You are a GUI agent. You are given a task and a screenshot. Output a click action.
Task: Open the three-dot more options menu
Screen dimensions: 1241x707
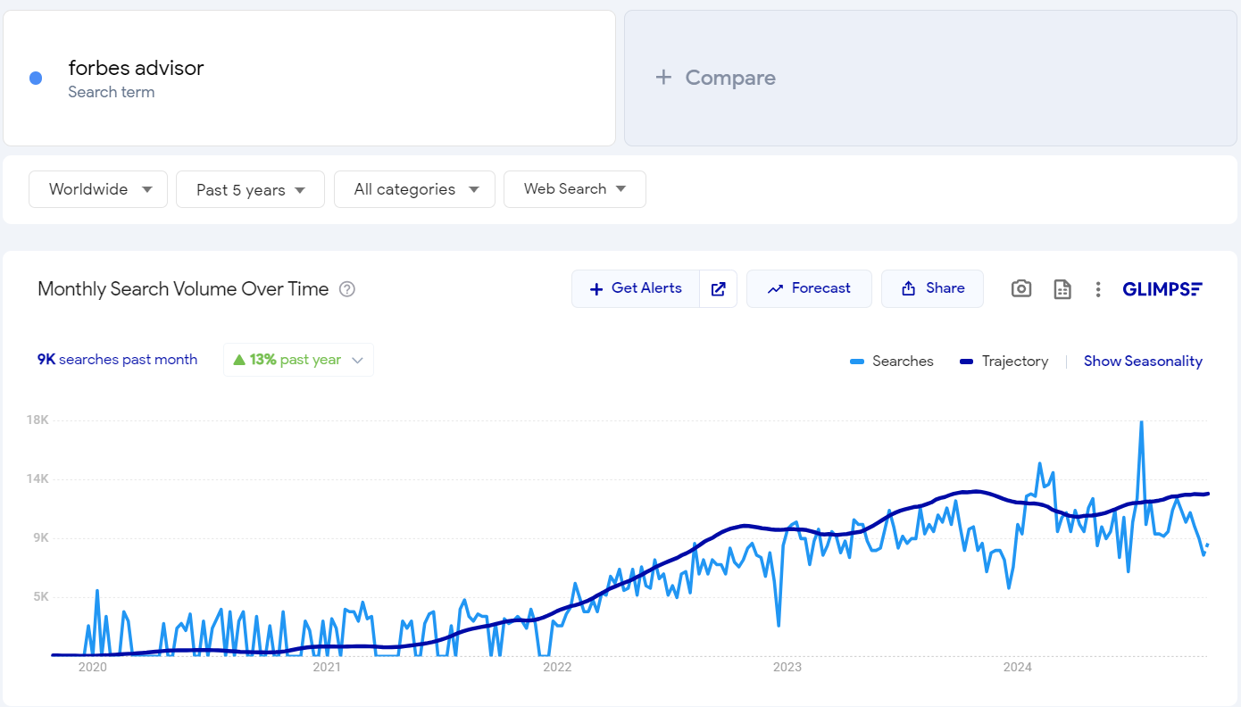[x=1098, y=289]
